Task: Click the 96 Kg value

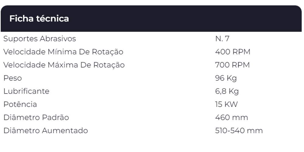Action: [x=226, y=78]
